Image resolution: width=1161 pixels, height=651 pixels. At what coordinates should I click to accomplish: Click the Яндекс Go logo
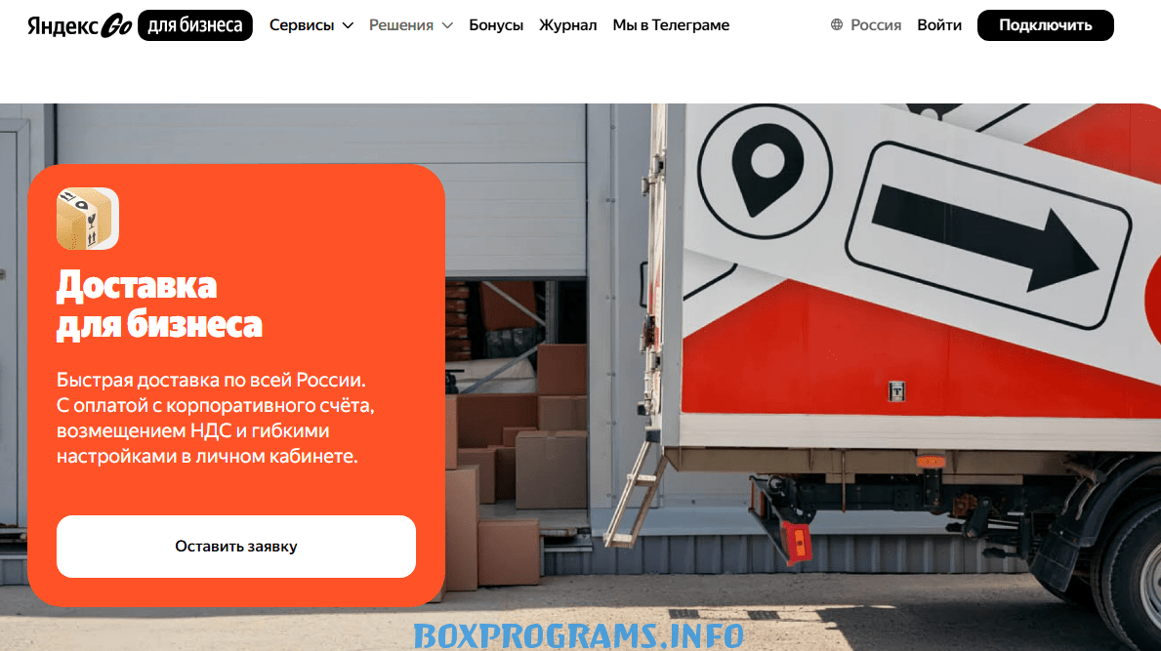point(80,25)
